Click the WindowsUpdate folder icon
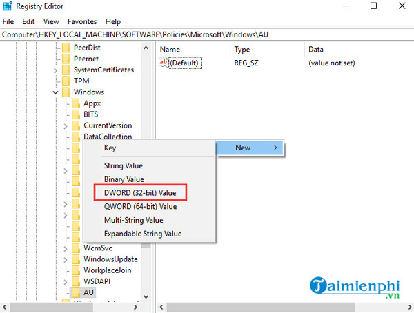The image size is (414, 313). pos(76,259)
